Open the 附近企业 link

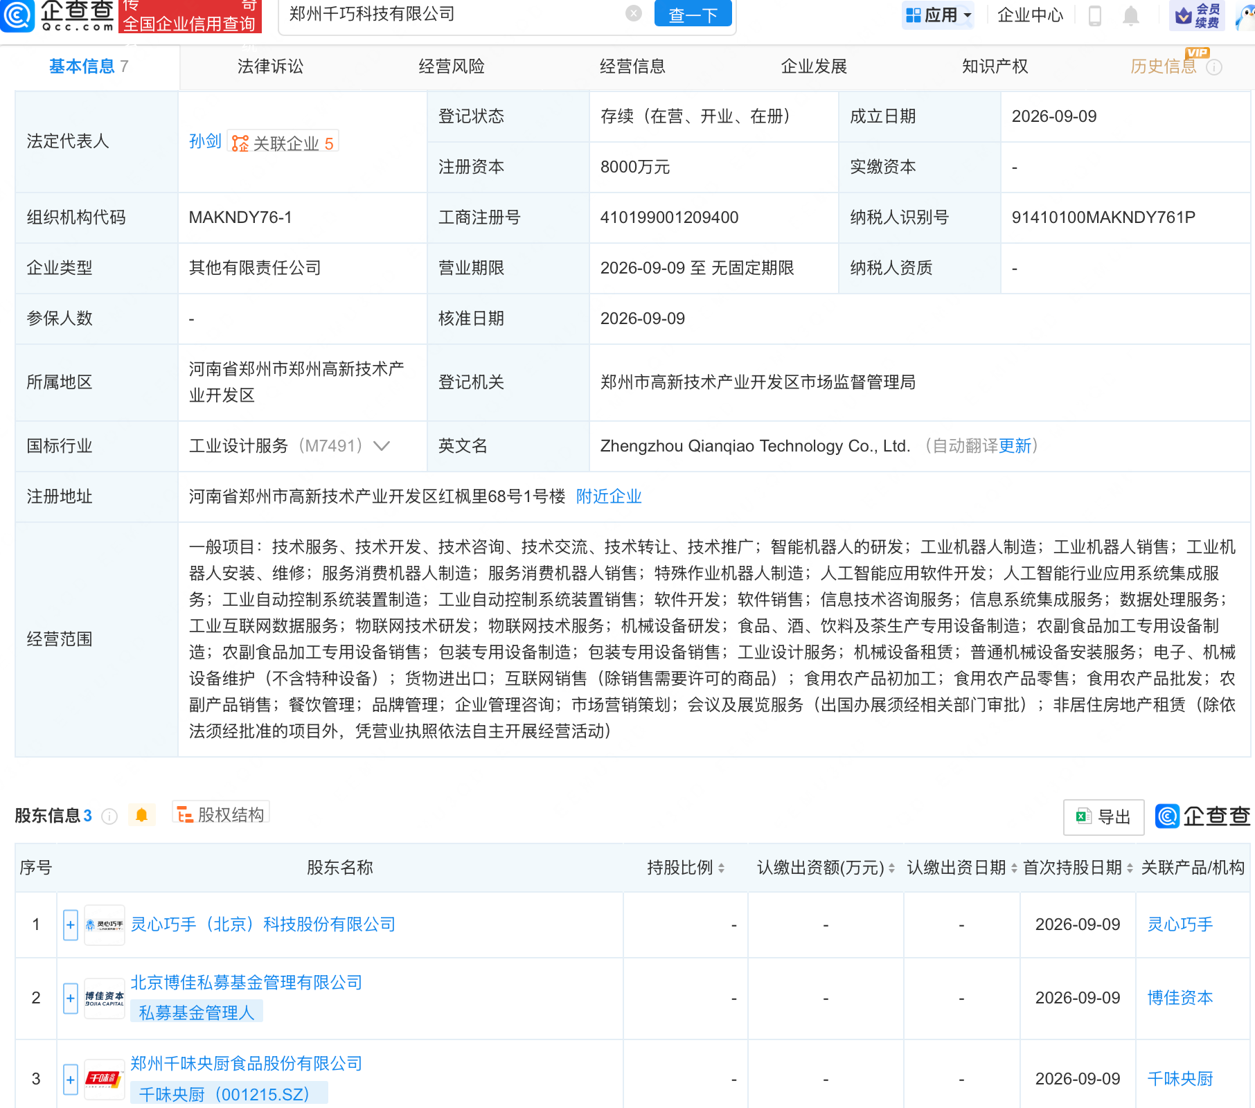[x=609, y=497]
